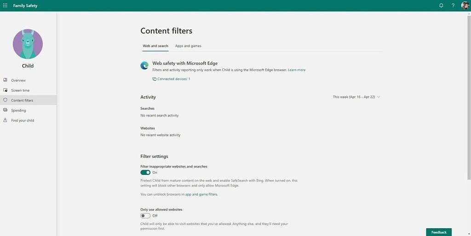Viewport: 471px width, 236px height.
Task: Click the Overview sidebar icon
Action: click(x=6, y=80)
